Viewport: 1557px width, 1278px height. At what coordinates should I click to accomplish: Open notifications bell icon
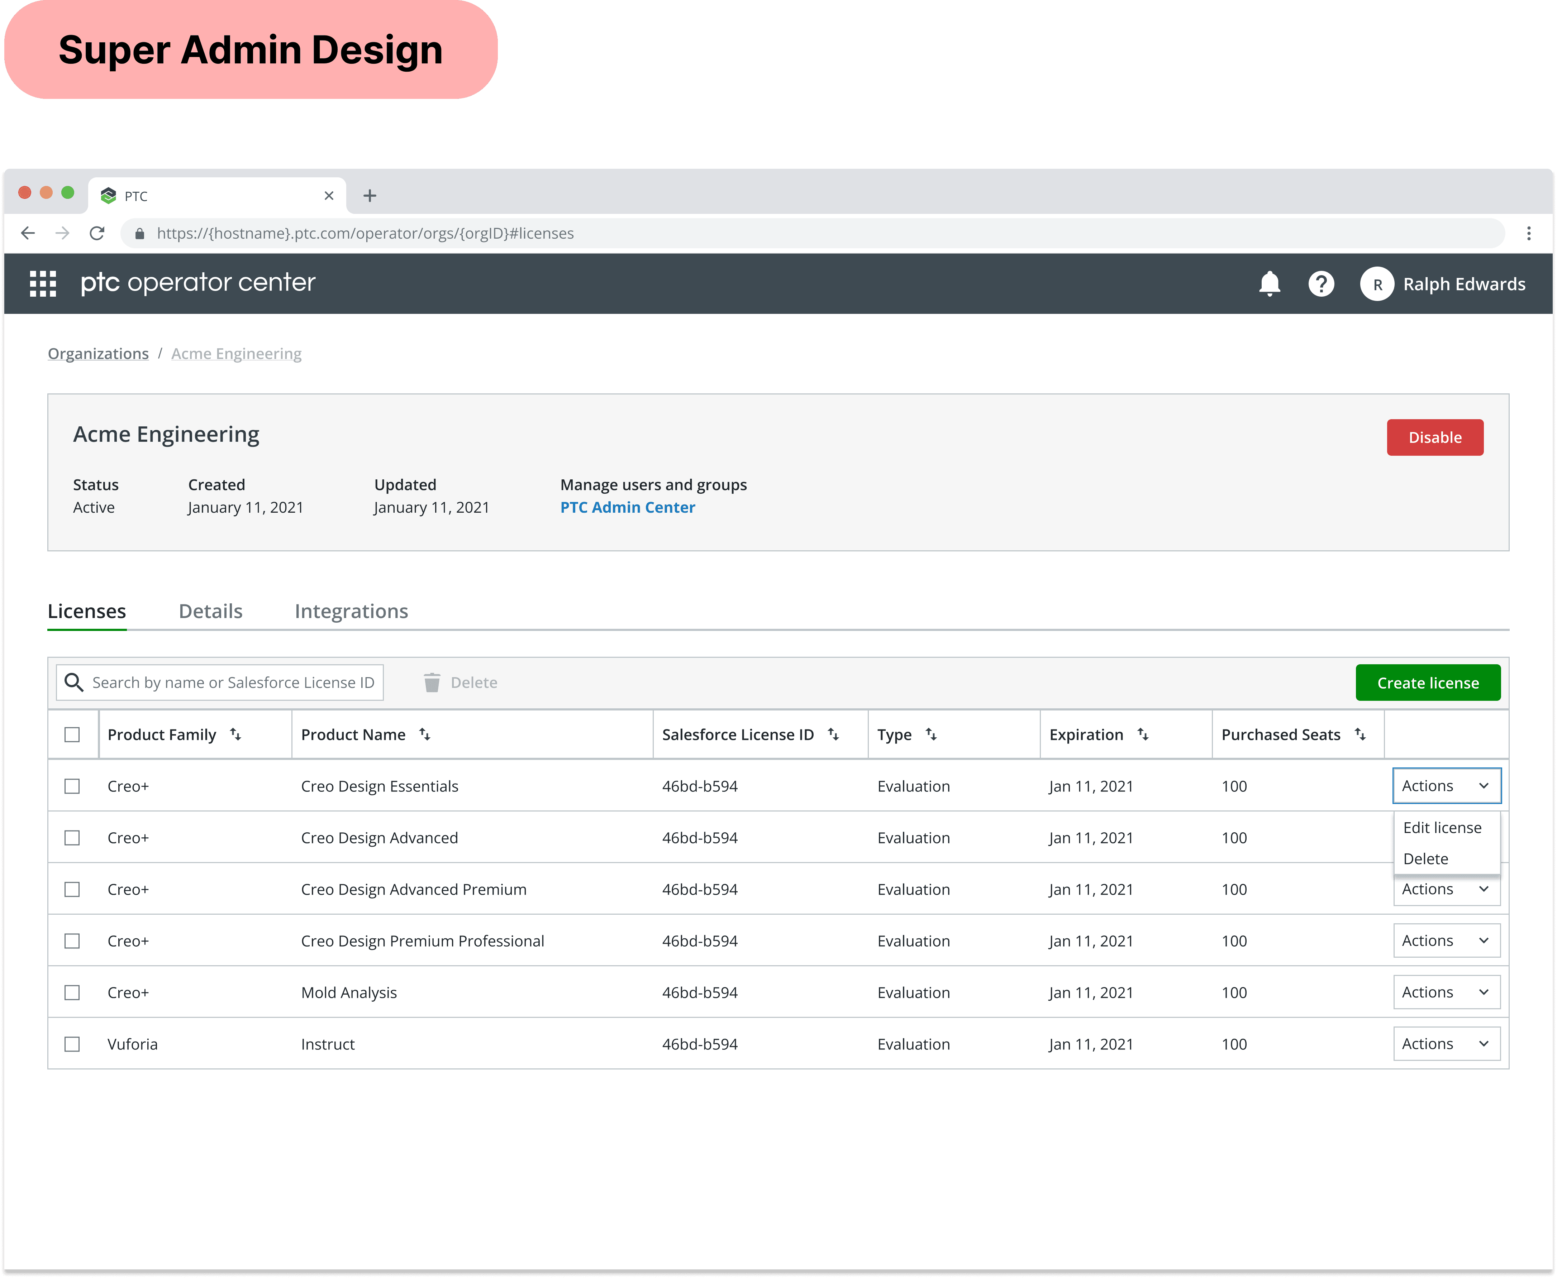[1269, 283]
